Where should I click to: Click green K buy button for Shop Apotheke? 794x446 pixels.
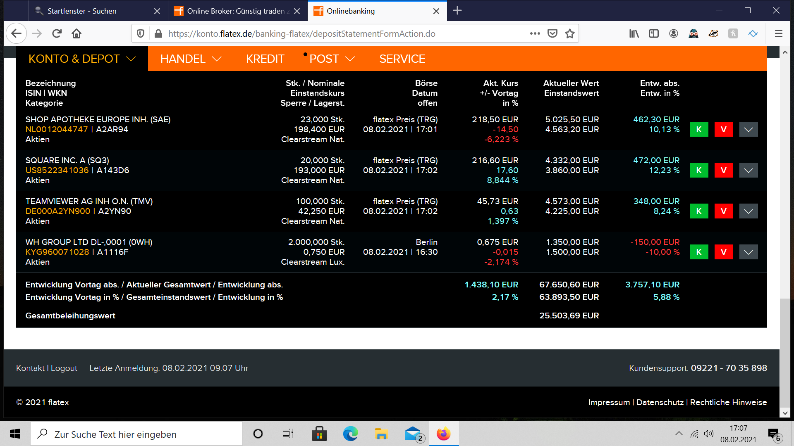click(698, 129)
